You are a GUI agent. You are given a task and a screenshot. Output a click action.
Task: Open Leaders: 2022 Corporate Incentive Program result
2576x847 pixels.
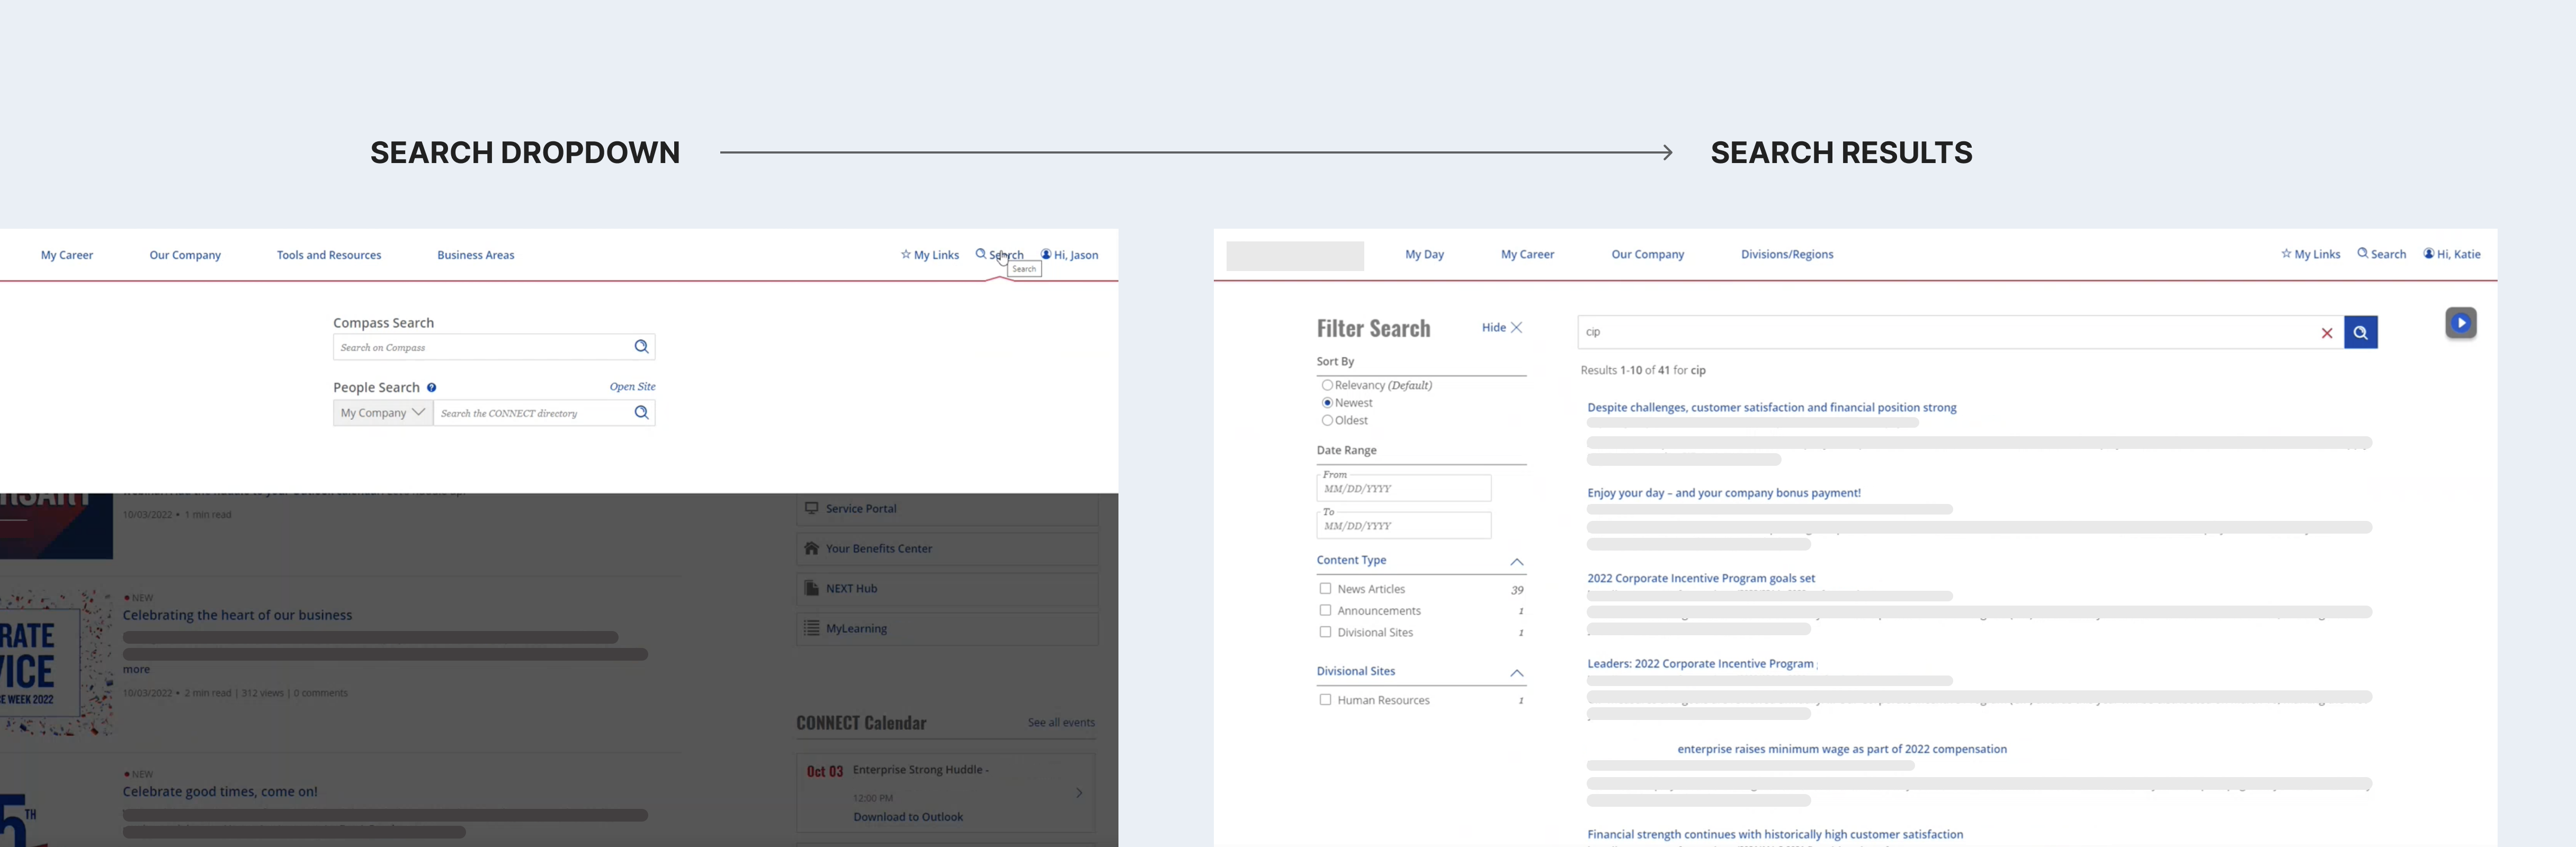pos(1700,663)
